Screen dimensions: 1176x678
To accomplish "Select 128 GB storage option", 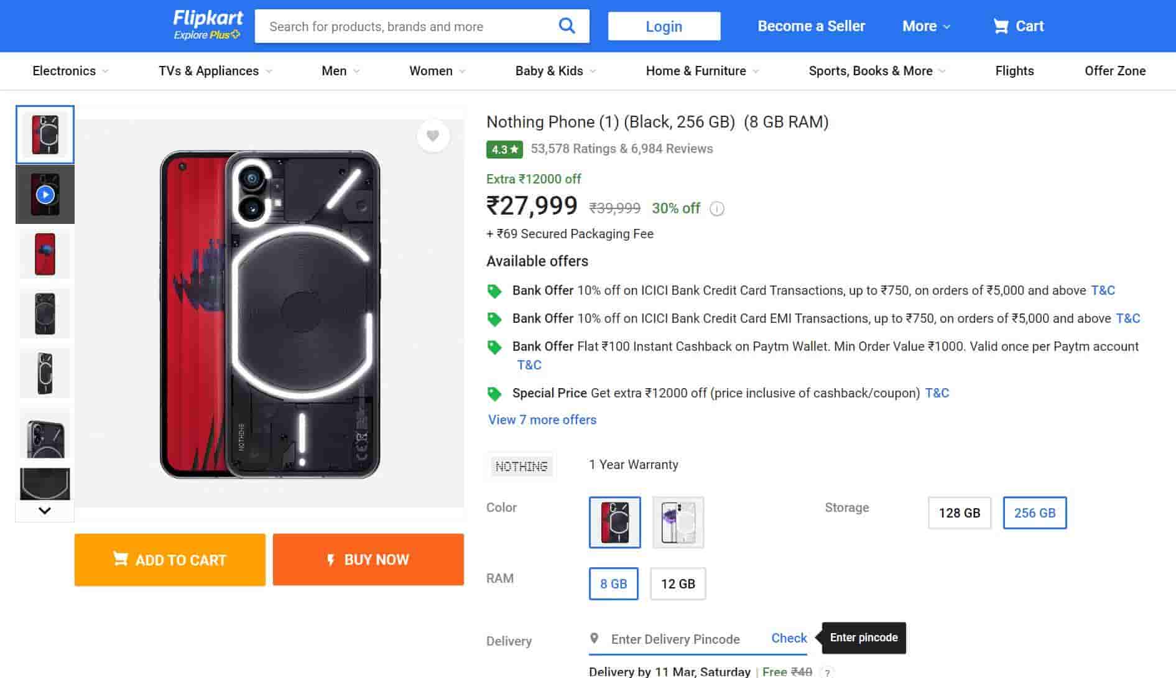I will (x=959, y=513).
